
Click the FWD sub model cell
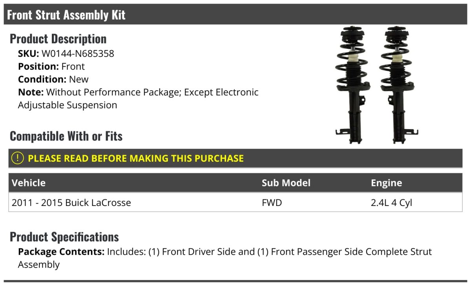coord(272,202)
